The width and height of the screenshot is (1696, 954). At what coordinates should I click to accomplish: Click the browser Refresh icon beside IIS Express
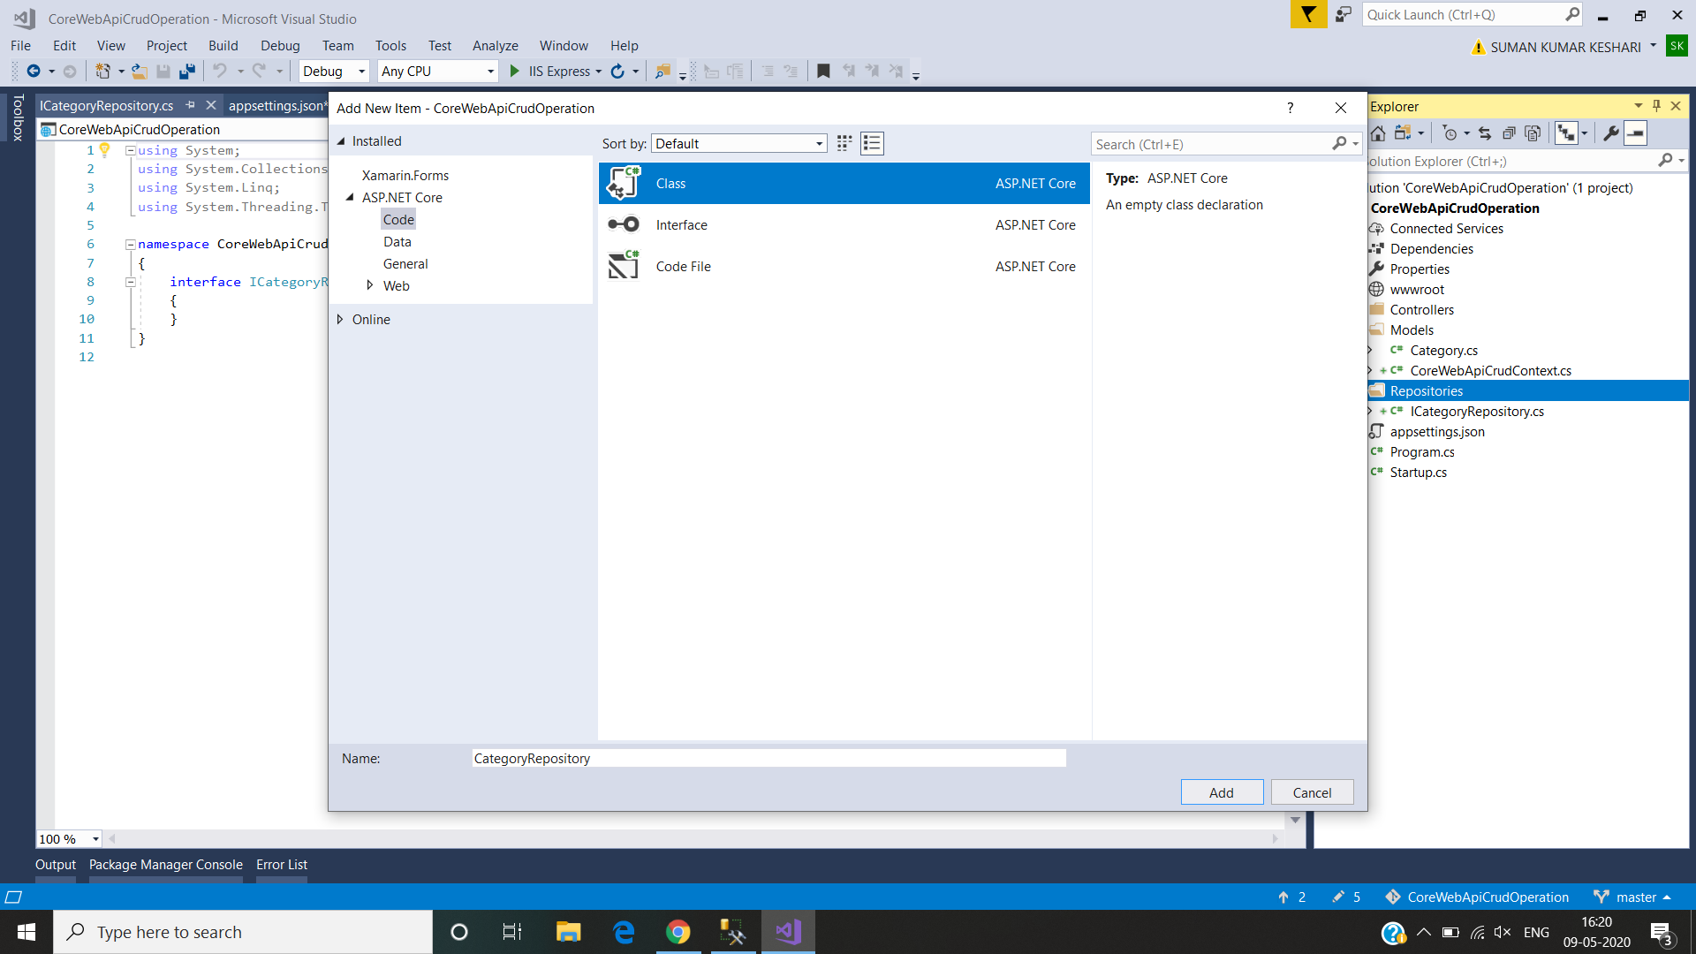(x=617, y=72)
